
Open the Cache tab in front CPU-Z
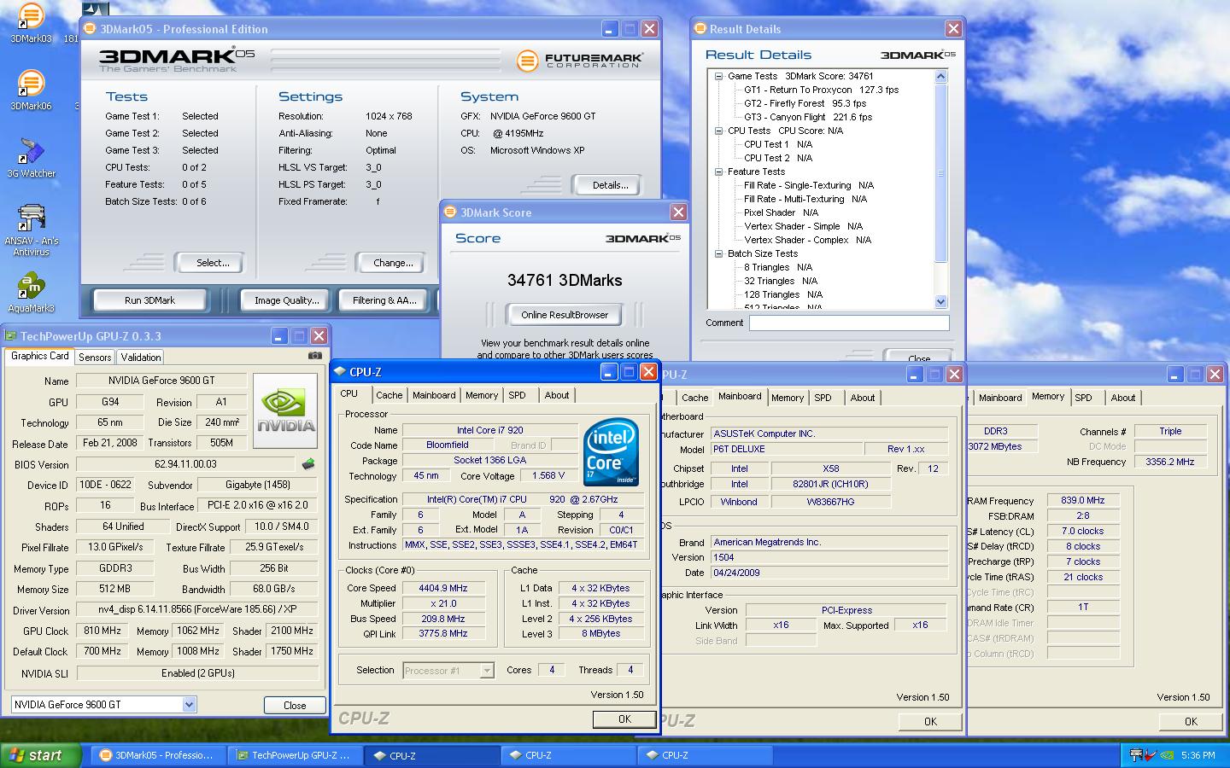coord(389,395)
